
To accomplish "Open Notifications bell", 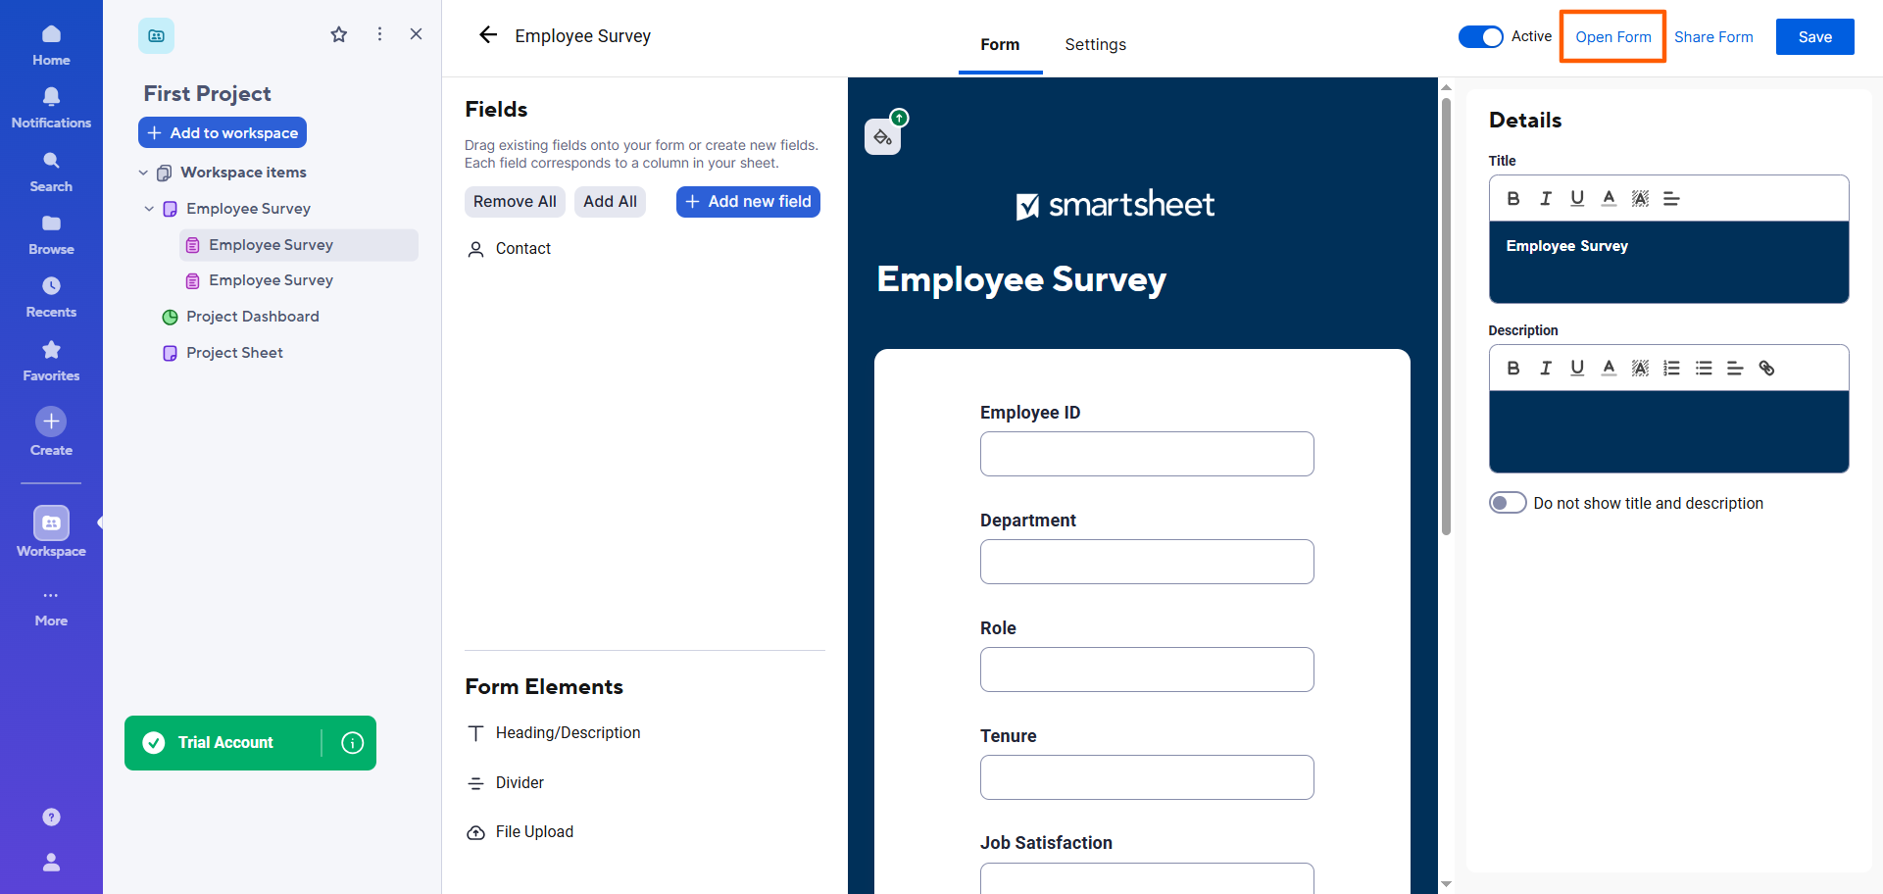I will pyautogui.click(x=51, y=108).
